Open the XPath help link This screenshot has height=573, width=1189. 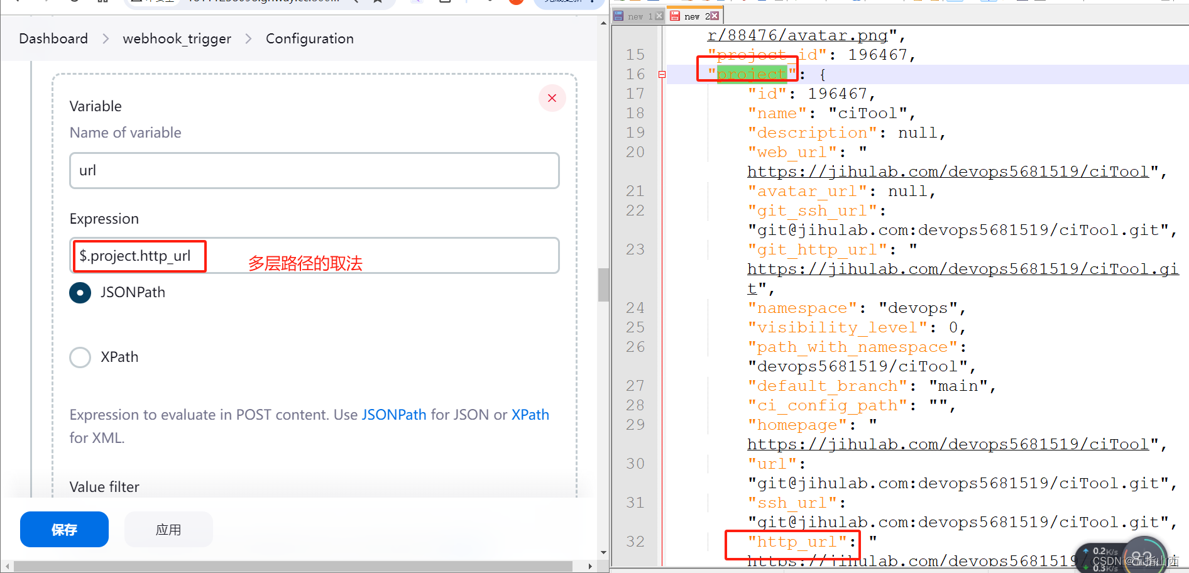(x=530, y=415)
